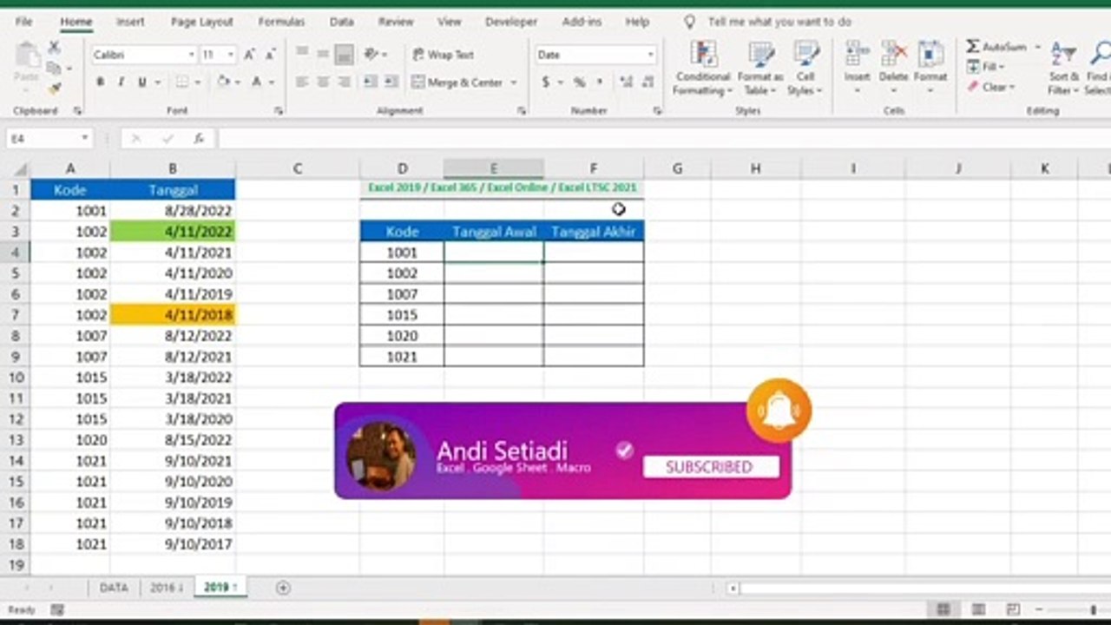Toggle Italic formatting
The height and width of the screenshot is (625, 1111).
pos(120,82)
